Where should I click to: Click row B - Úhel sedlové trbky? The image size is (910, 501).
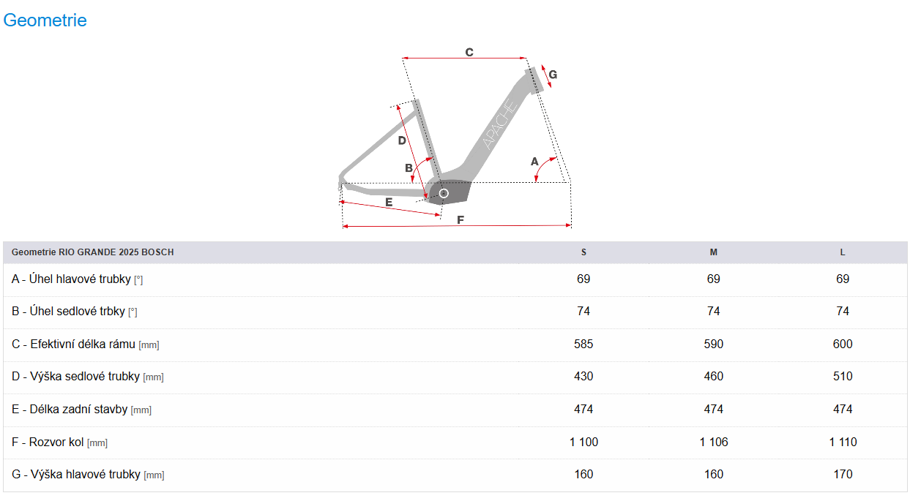click(x=455, y=312)
